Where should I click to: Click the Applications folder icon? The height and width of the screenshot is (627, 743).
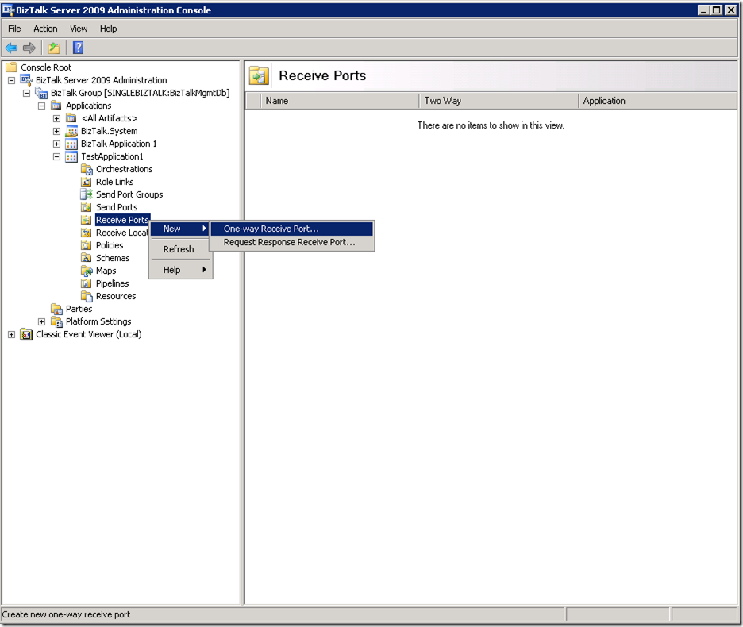coord(56,106)
